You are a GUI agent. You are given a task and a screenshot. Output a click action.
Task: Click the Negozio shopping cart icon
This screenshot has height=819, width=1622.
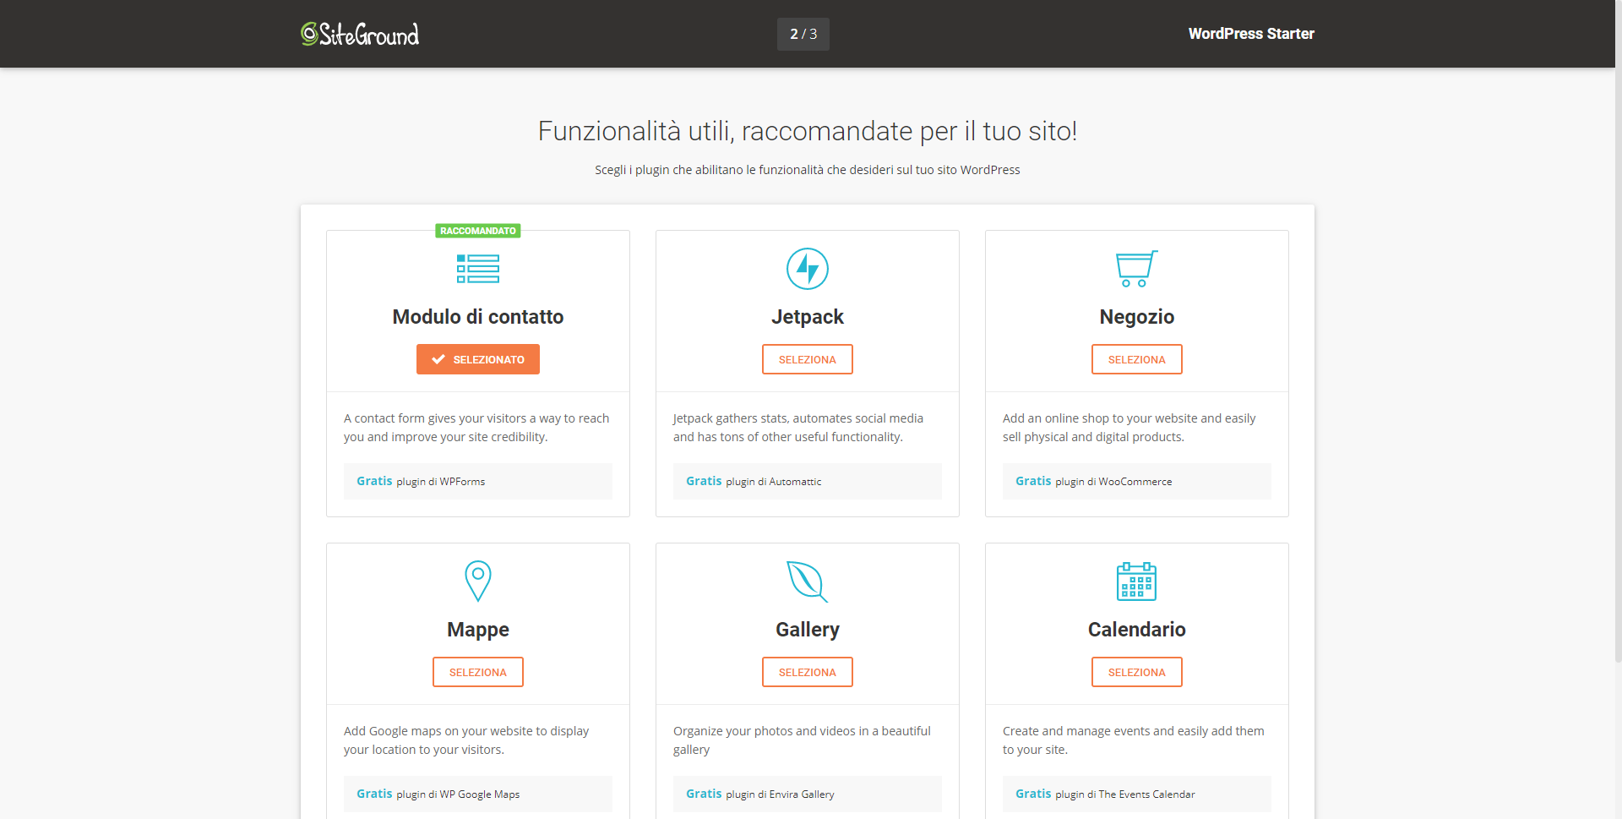1136,269
